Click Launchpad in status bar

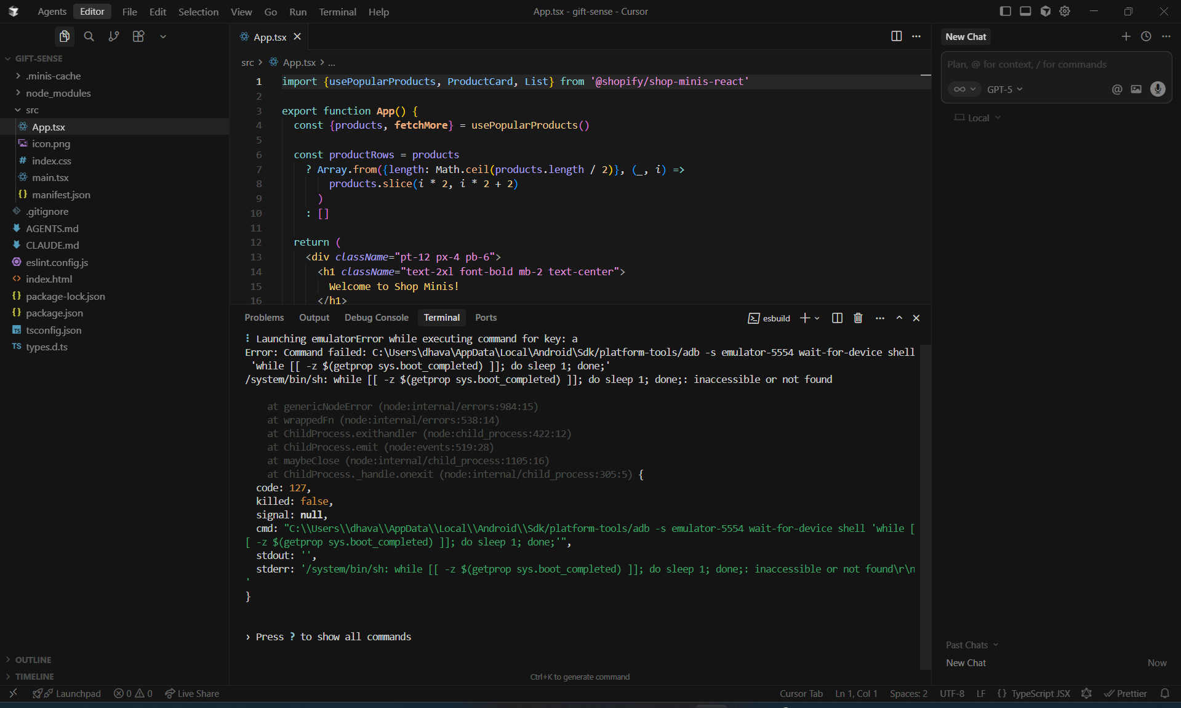click(67, 693)
